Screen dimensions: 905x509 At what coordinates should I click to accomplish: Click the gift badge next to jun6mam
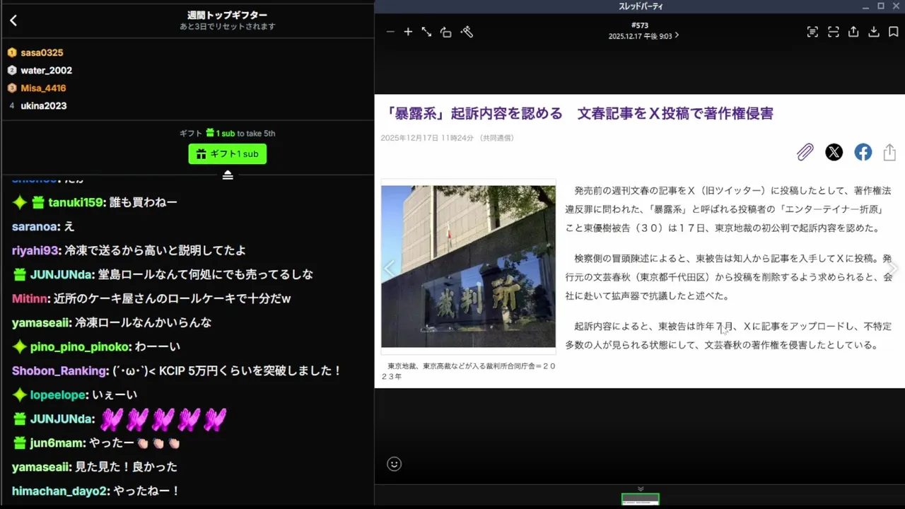tap(20, 443)
